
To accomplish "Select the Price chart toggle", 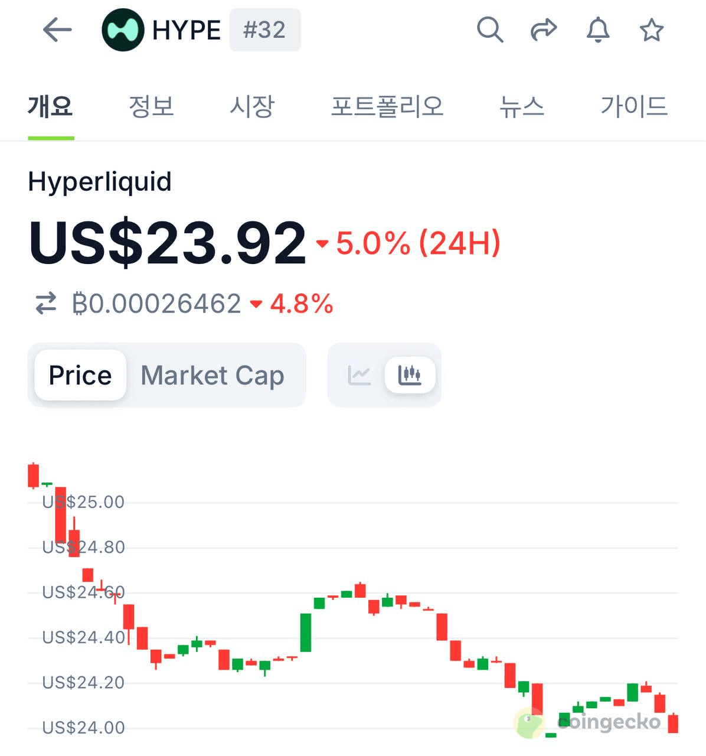I will (80, 375).
